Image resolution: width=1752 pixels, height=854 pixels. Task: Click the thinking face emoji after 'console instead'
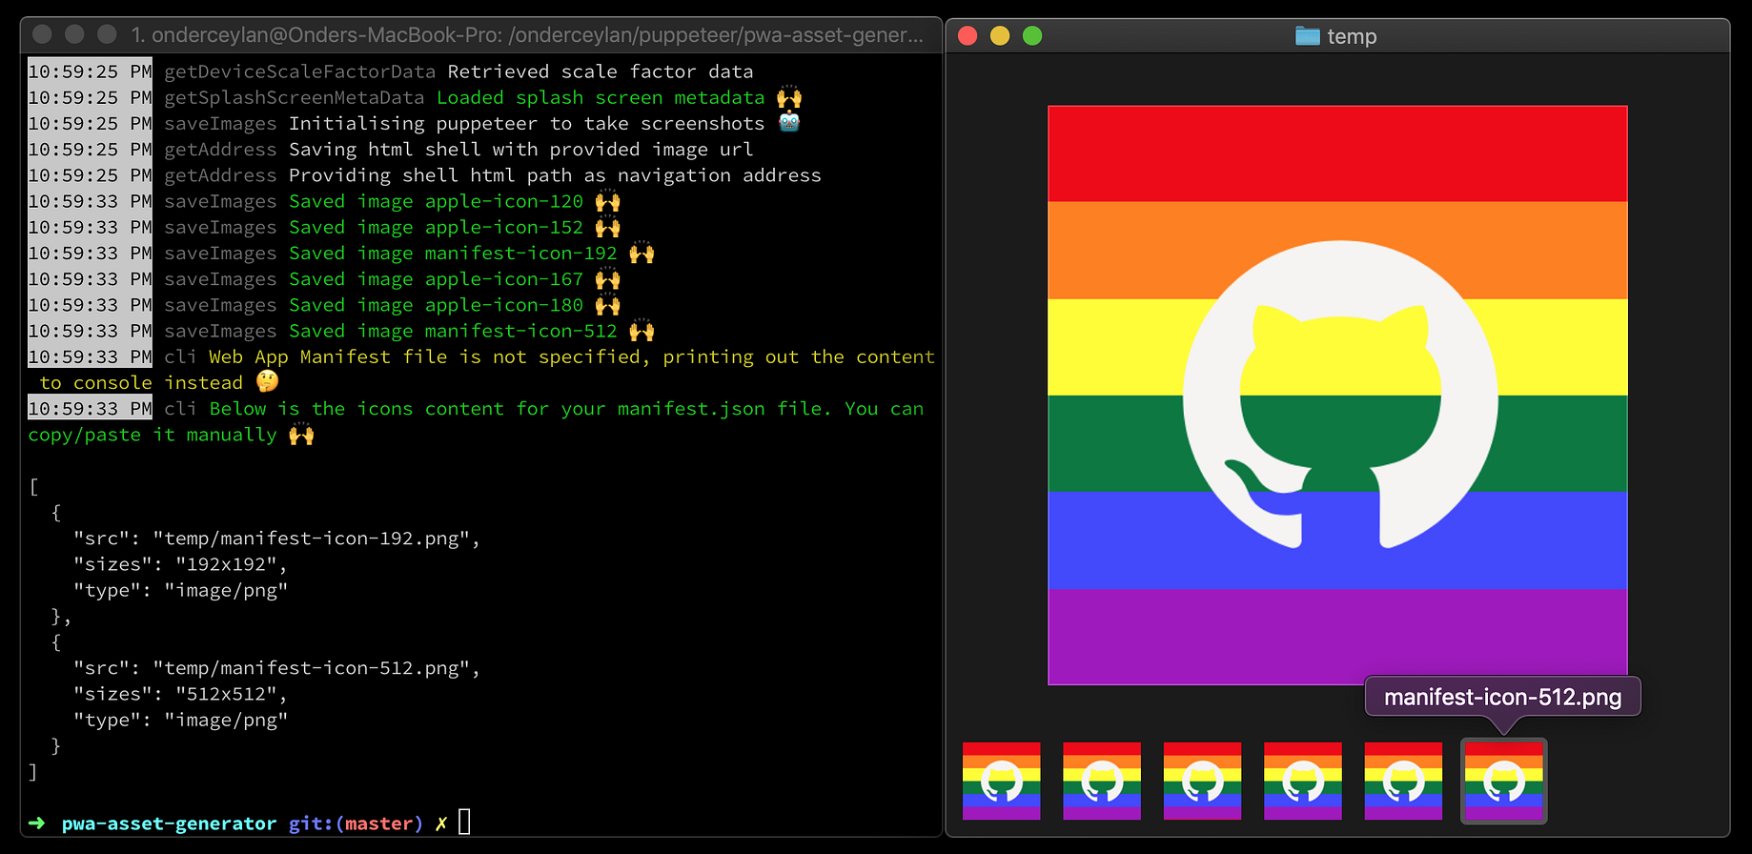point(267,381)
